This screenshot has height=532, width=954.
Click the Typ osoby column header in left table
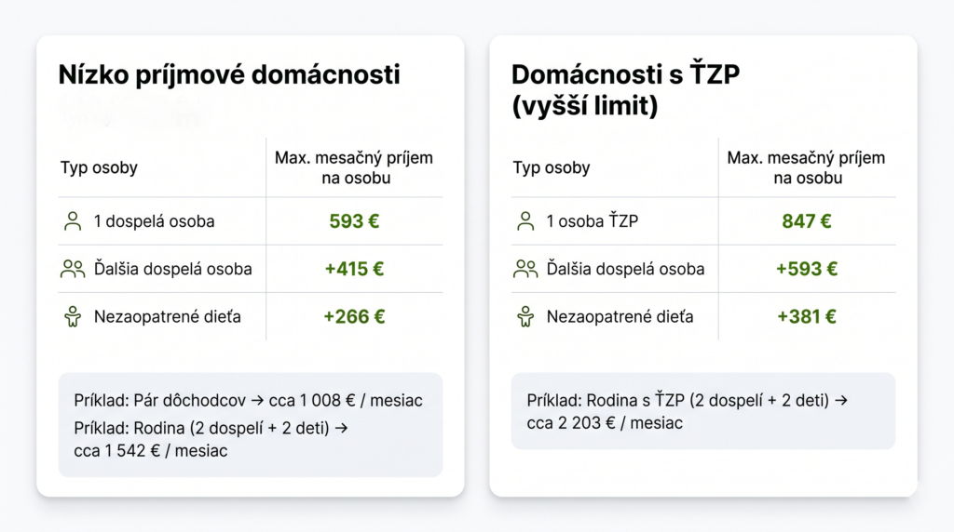click(99, 167)
